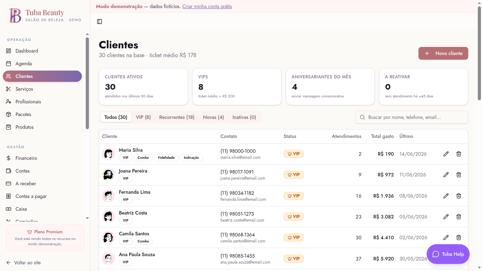This screenshot has height=271, width=482.
Task: Edit Maria Silva with the pencil icon
Action: click(x=446, y=154)
